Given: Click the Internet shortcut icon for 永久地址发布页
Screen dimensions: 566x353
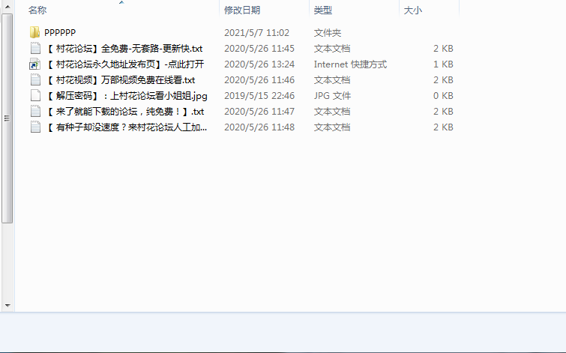Looking at the screenshot, I should tap(34, 64).
